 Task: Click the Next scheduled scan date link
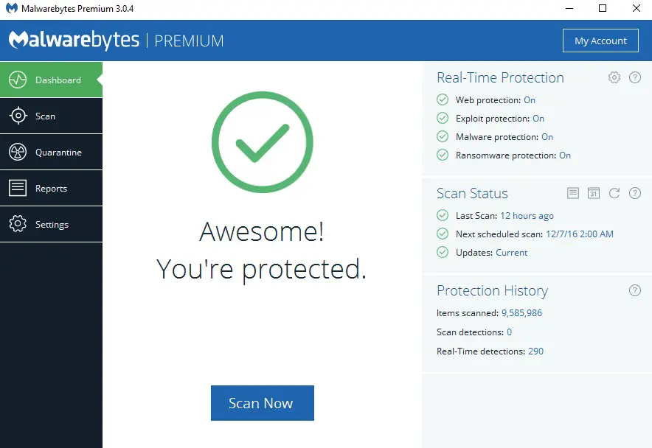click(579, 234)
